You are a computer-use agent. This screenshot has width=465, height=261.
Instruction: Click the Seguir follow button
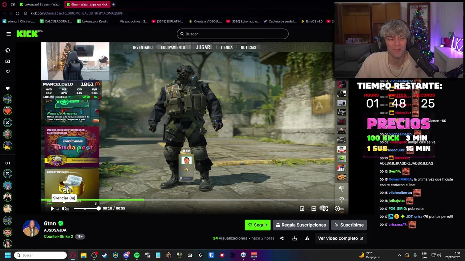coord(258,225)
